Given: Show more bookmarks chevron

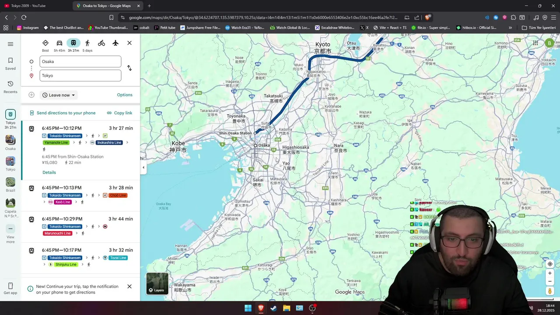Looking at the screenshot, I should (x=510, y=28).
